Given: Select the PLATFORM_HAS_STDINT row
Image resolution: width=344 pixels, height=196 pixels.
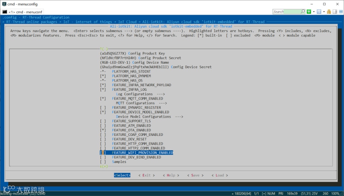Looking at the screenshot, I should pos(125,72).
